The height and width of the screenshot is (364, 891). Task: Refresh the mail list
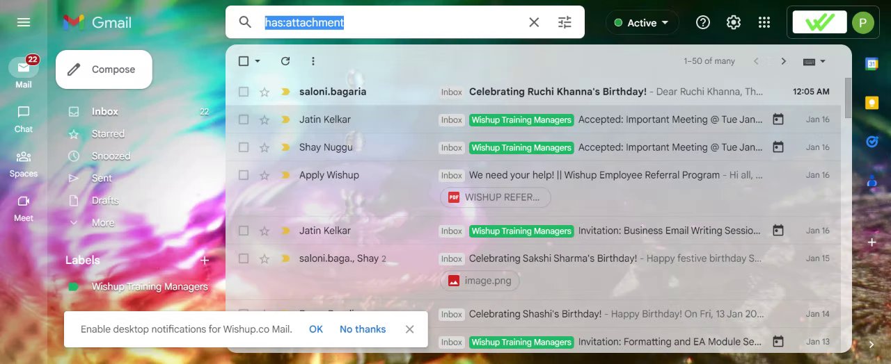[x=285, y=61]
